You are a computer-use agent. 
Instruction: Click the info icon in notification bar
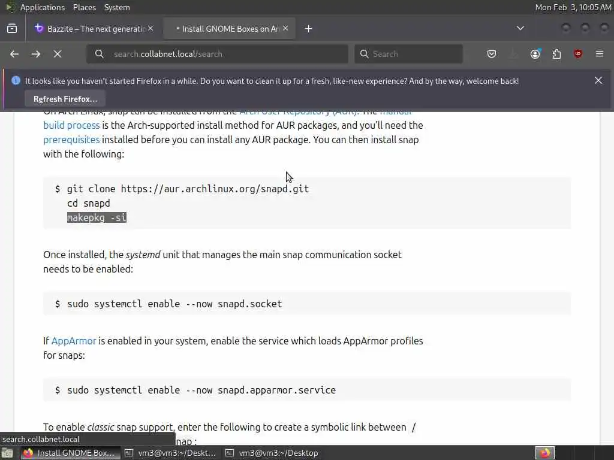(x=16, y=81)
